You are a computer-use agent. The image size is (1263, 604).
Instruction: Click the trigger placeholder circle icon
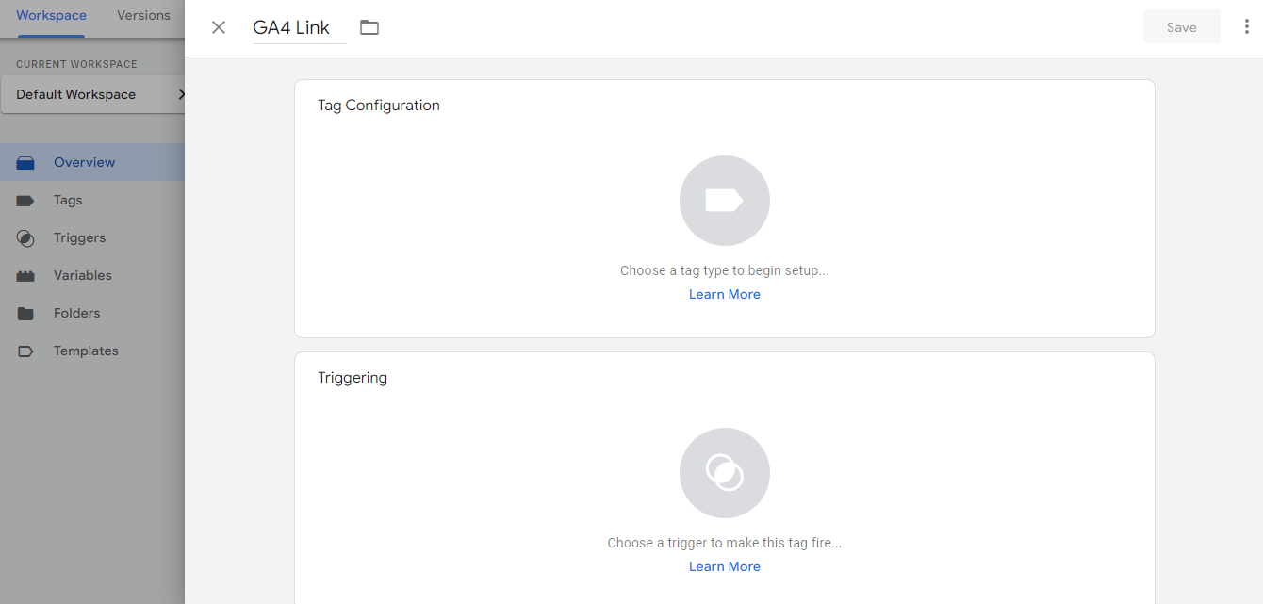point(724,473)
